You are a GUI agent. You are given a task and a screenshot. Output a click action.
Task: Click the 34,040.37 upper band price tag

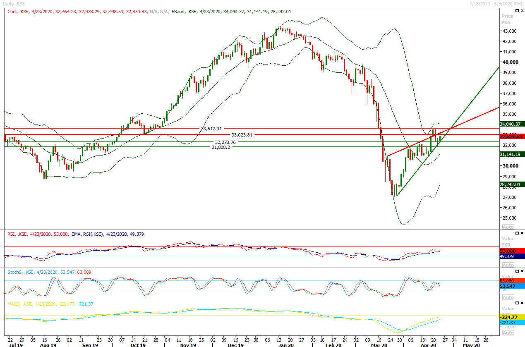(x=512, y=124)
